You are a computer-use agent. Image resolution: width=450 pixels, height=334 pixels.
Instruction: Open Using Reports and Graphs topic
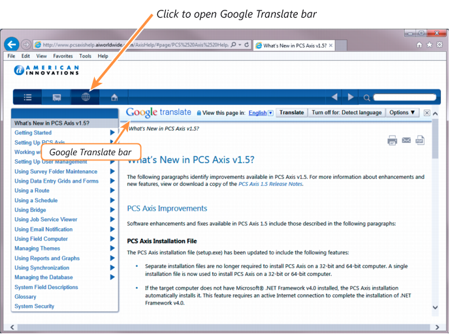[47, 258]
